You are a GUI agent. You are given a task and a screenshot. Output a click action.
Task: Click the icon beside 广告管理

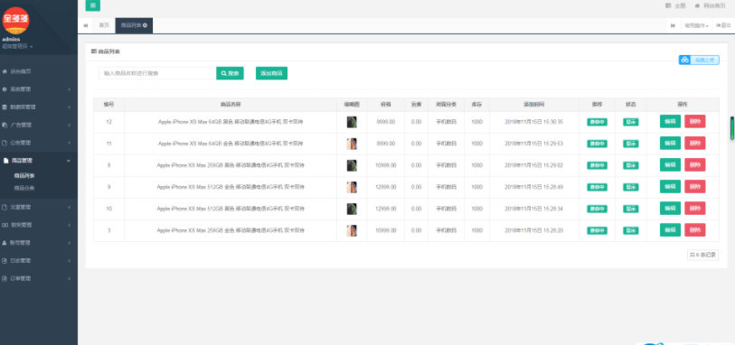5,125
